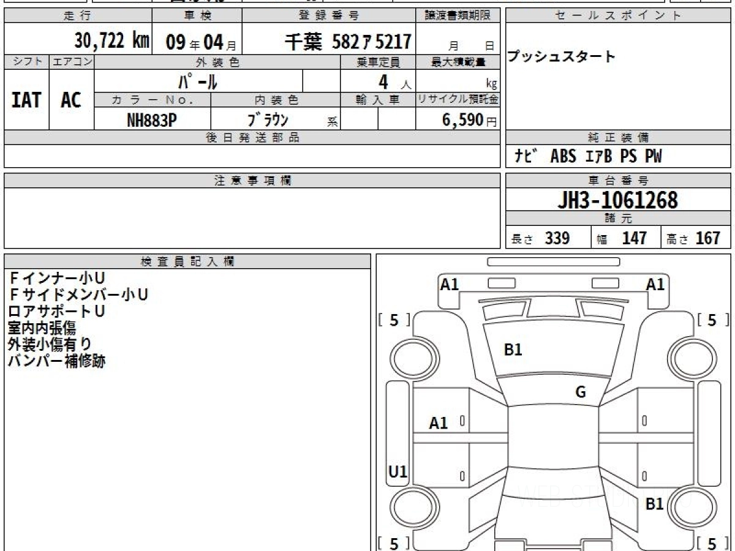Select seating capacity value 4 人

point(394,82)
